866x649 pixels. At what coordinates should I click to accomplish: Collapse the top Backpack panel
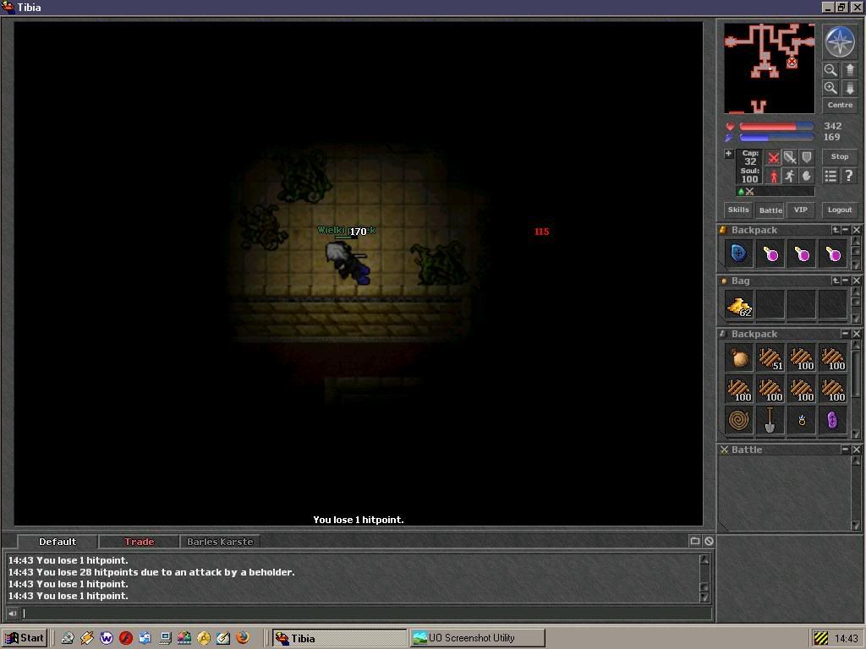click(x=845, y=230)
